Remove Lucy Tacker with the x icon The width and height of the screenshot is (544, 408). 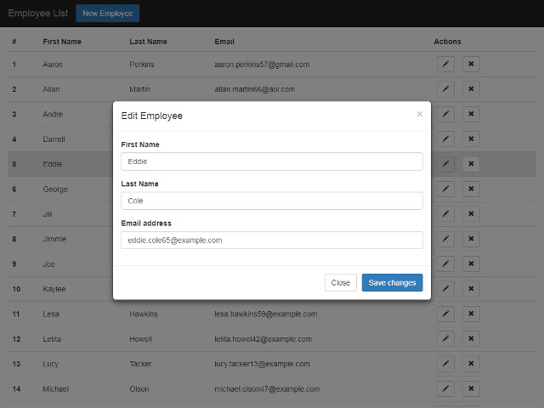(x=472, y=364)
